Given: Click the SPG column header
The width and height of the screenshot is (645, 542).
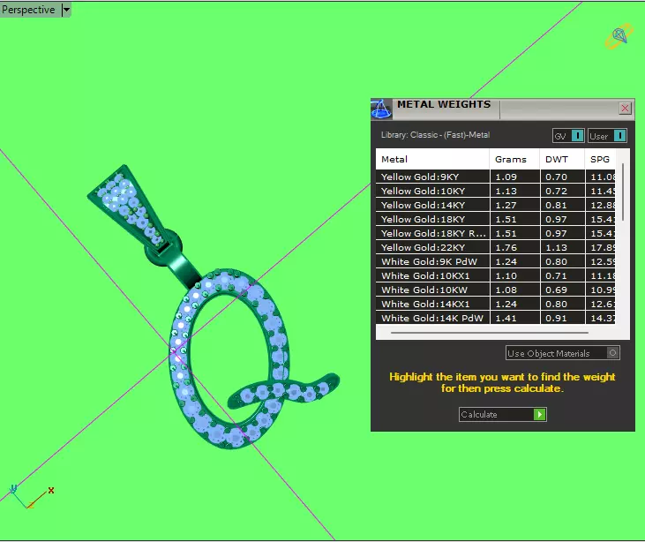Looking at the screenshot, I should (600, 159).
